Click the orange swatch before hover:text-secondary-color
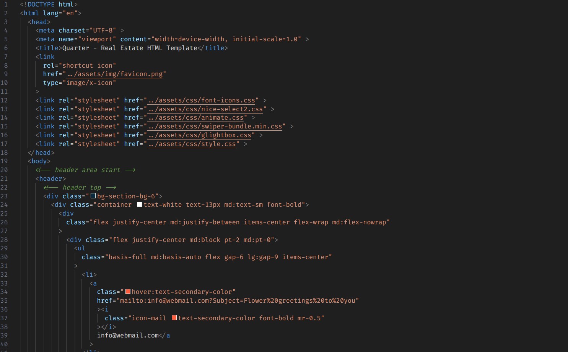 click(x=128, y=292)
